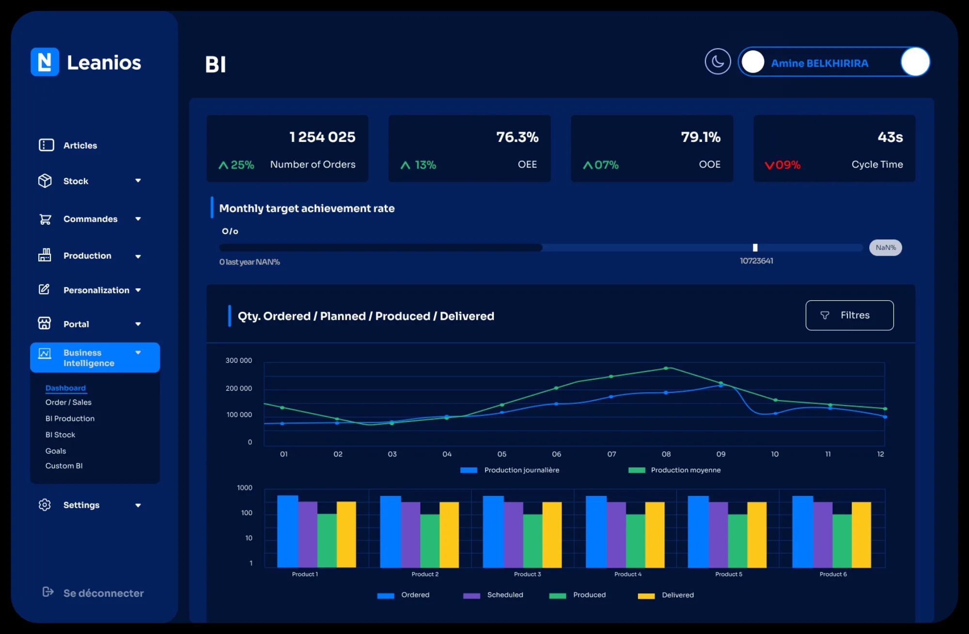Image resolution: width=969 pixels, height=634 pixels.
Task: Click the Commandes cart icon
Action: (46, 219)
